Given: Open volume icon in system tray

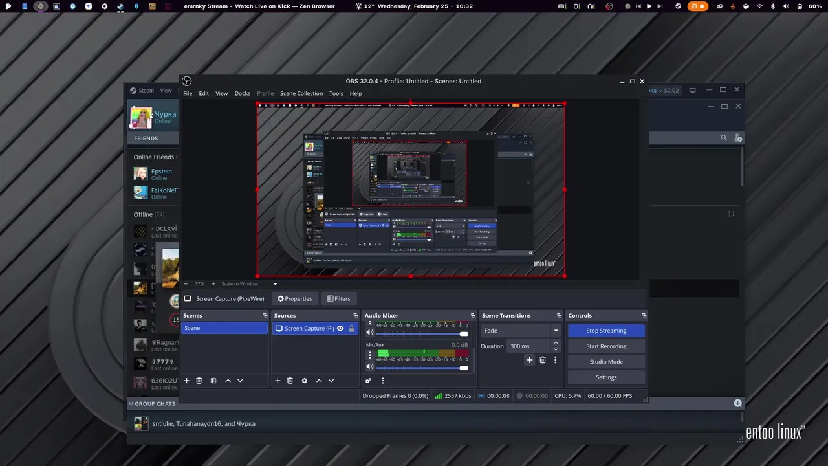Looking at the screenshot, I should tap(786, 6).
